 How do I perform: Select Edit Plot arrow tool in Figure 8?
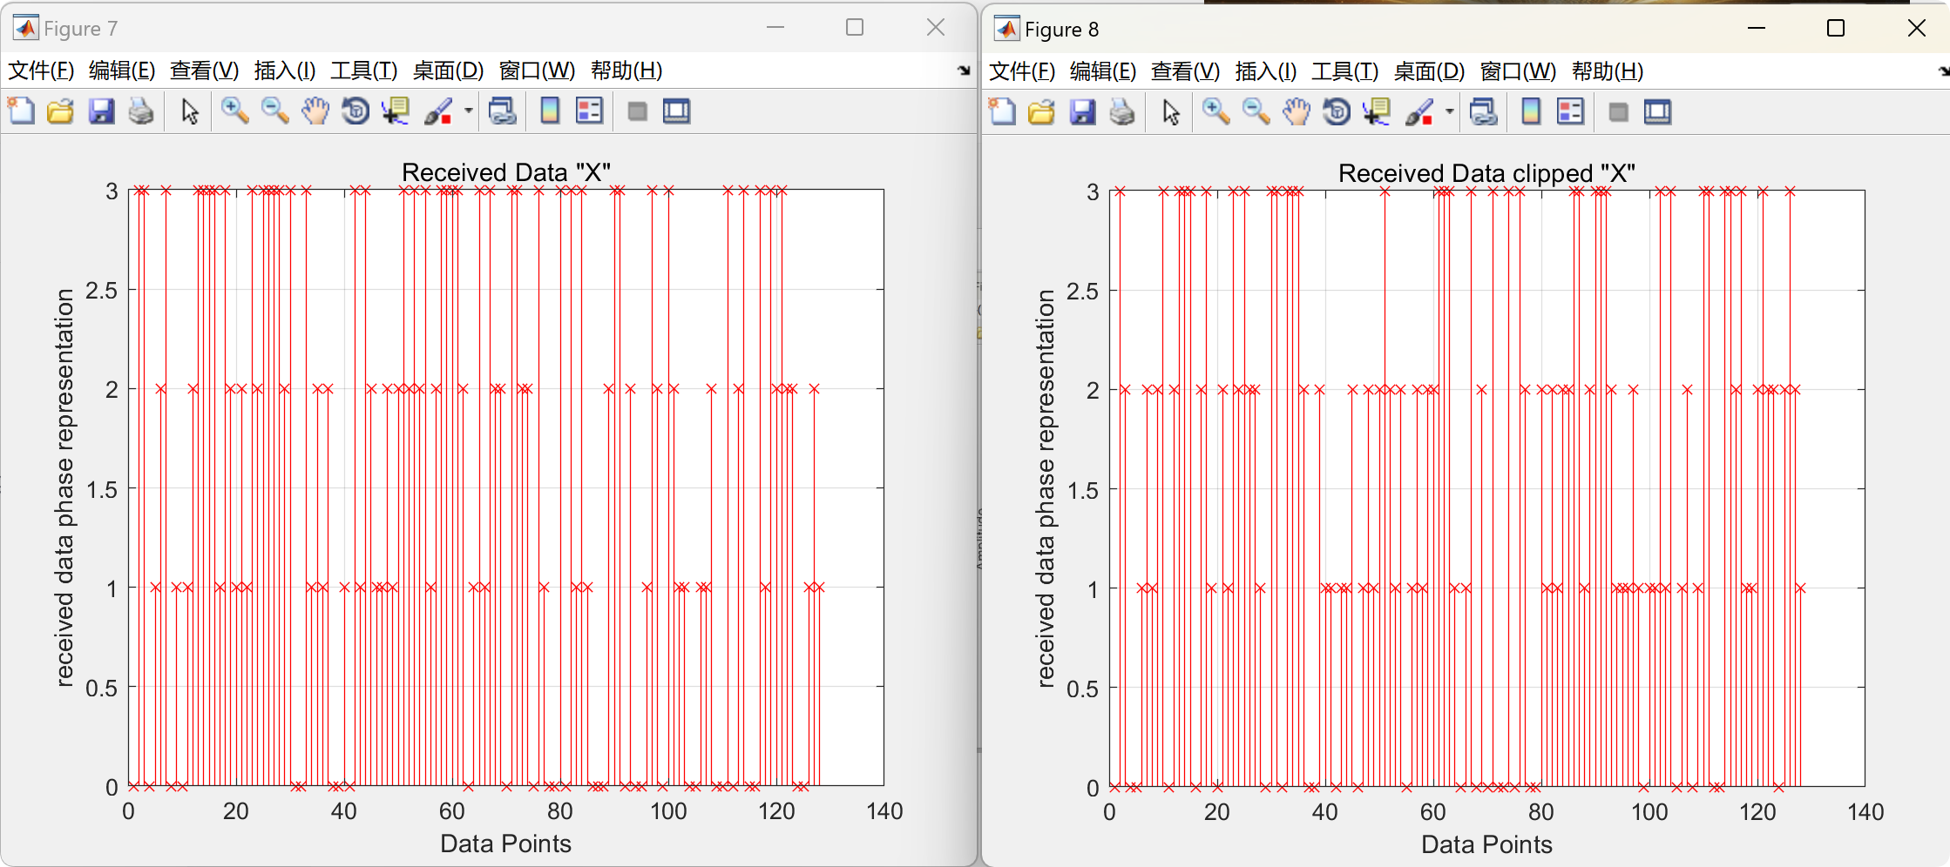[x=1170, y=111]
